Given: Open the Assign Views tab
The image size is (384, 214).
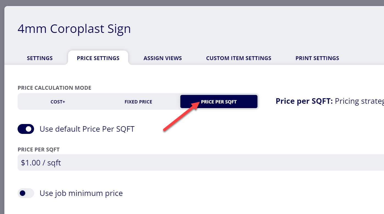Looking at the screenshot, I should [163, 58].
